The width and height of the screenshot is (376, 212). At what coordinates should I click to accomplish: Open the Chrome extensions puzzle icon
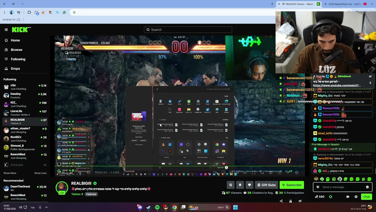click(29, 12)
